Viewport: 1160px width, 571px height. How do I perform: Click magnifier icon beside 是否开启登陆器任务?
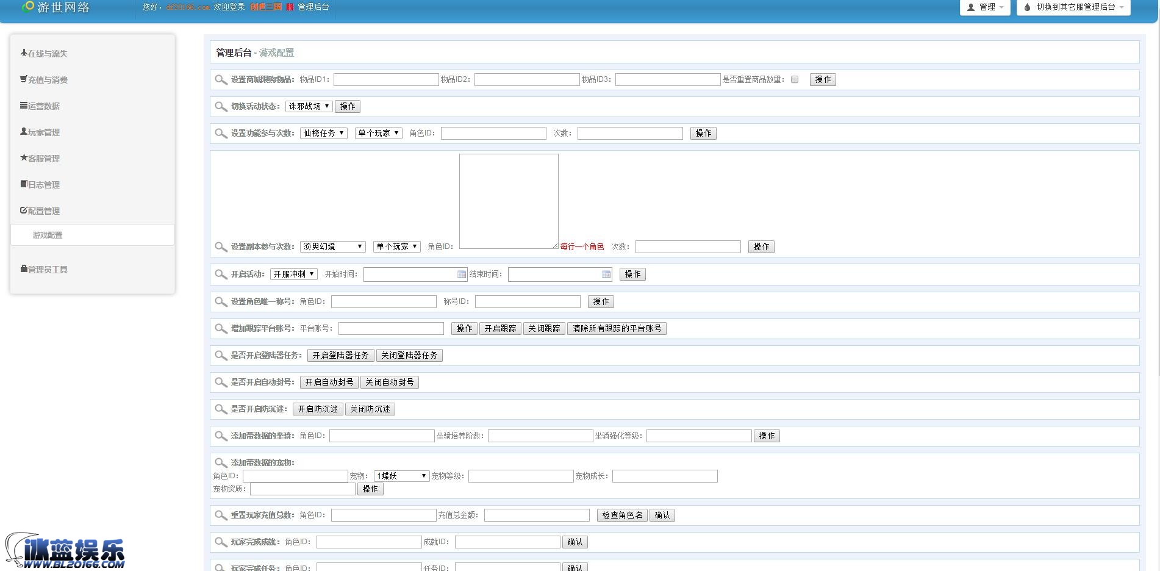[221, 356]
